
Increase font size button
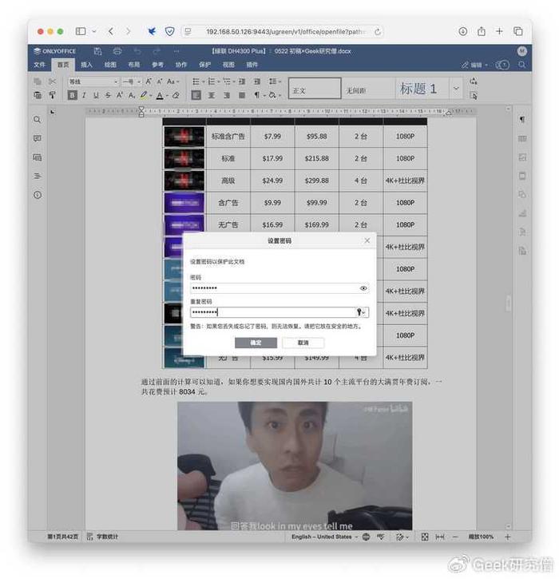tap(149, 81)
